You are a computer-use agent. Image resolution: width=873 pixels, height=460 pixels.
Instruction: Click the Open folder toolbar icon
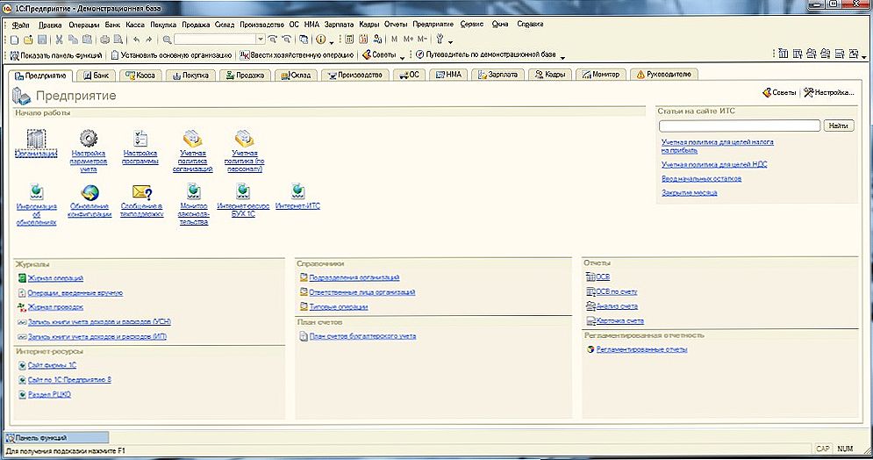click(x=28, y=40)
